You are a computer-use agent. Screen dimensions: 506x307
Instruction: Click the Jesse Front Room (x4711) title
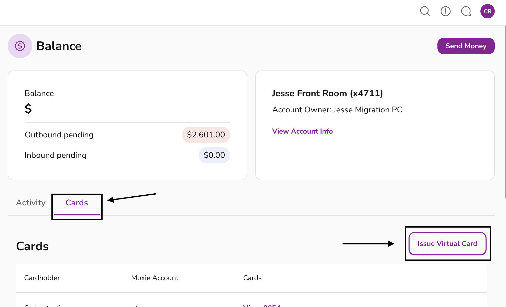[x=327, y=93]
